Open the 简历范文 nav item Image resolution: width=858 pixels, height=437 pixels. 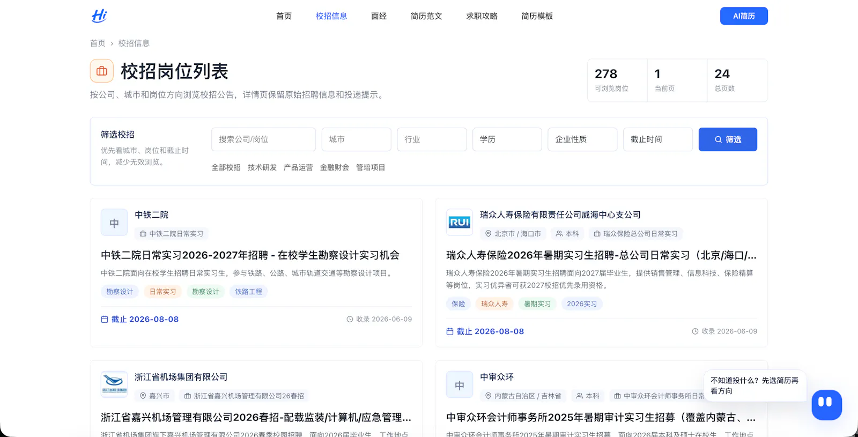[426, 16]
